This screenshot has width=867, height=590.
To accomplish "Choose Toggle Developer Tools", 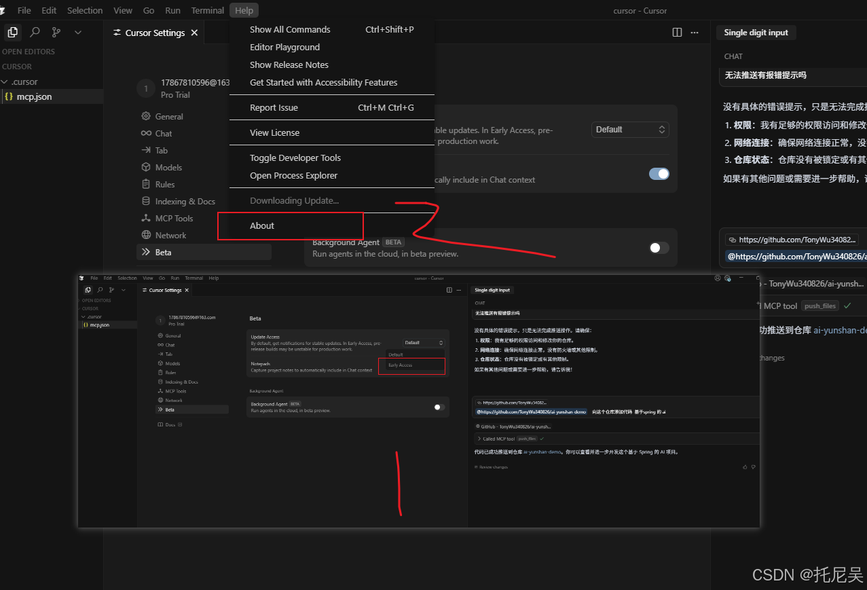I will pyautogui.click(x=332, y=158).
